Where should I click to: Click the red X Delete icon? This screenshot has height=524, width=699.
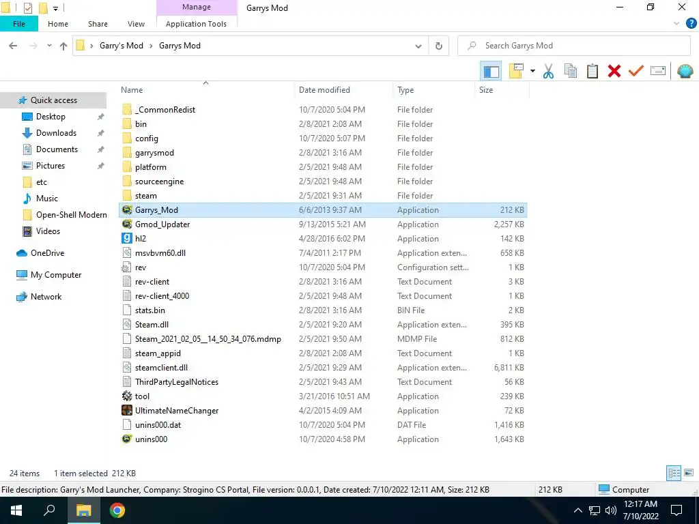(614, 71)
